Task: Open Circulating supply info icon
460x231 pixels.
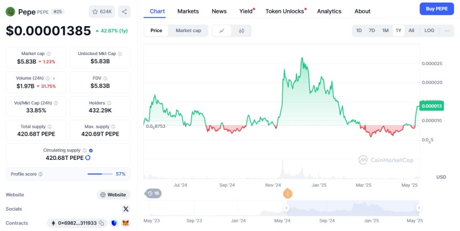Action: click(x=85, y=150)
